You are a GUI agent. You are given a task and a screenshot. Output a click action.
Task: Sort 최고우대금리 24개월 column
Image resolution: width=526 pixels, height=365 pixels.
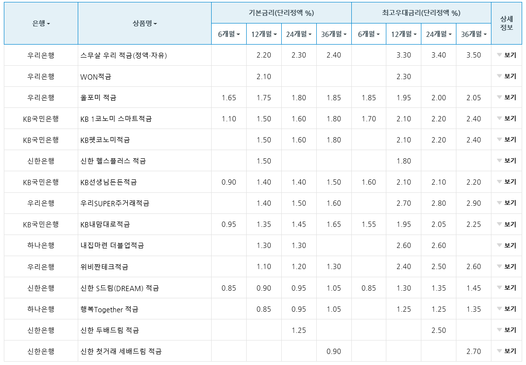(x=439, y=34)
